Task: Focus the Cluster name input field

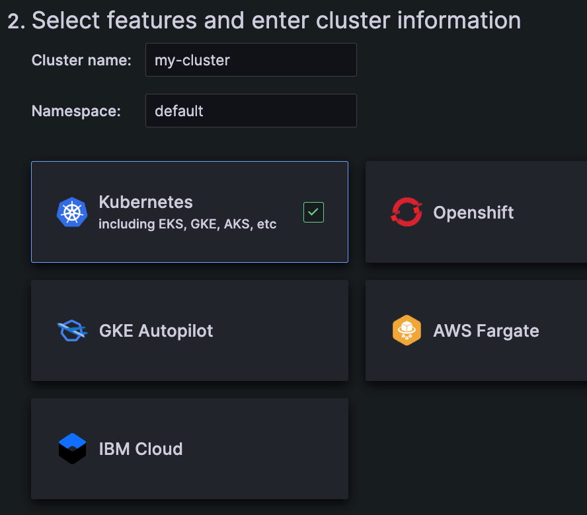Action: tap(251, 60)
